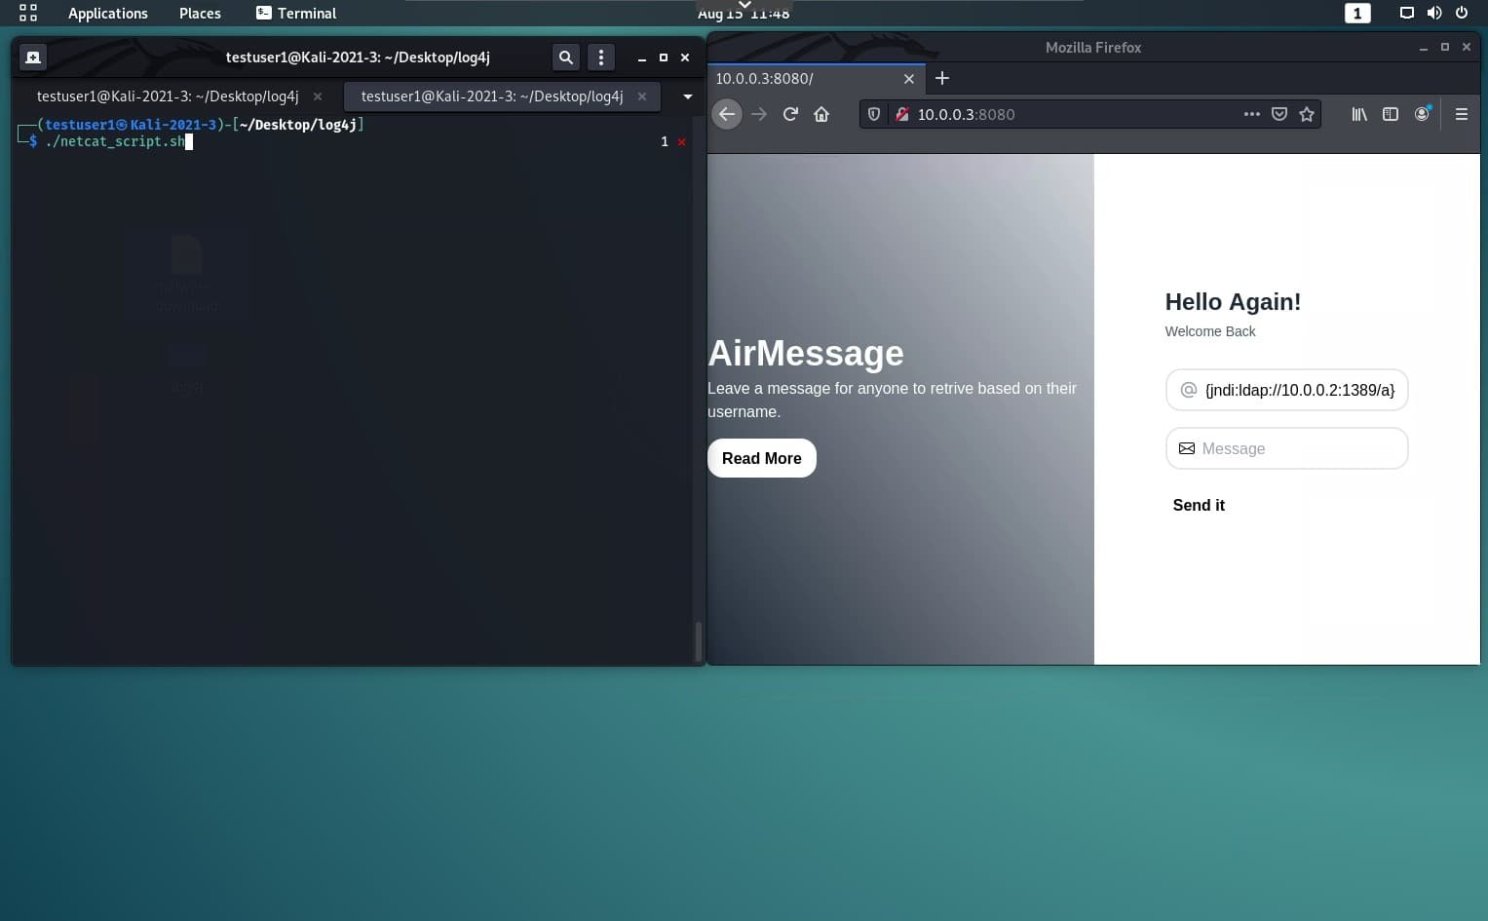Viewport: 1488px width, 921px height.
Task: Toggle the Firefox sidebar icon
Action: pos(1391,114)
